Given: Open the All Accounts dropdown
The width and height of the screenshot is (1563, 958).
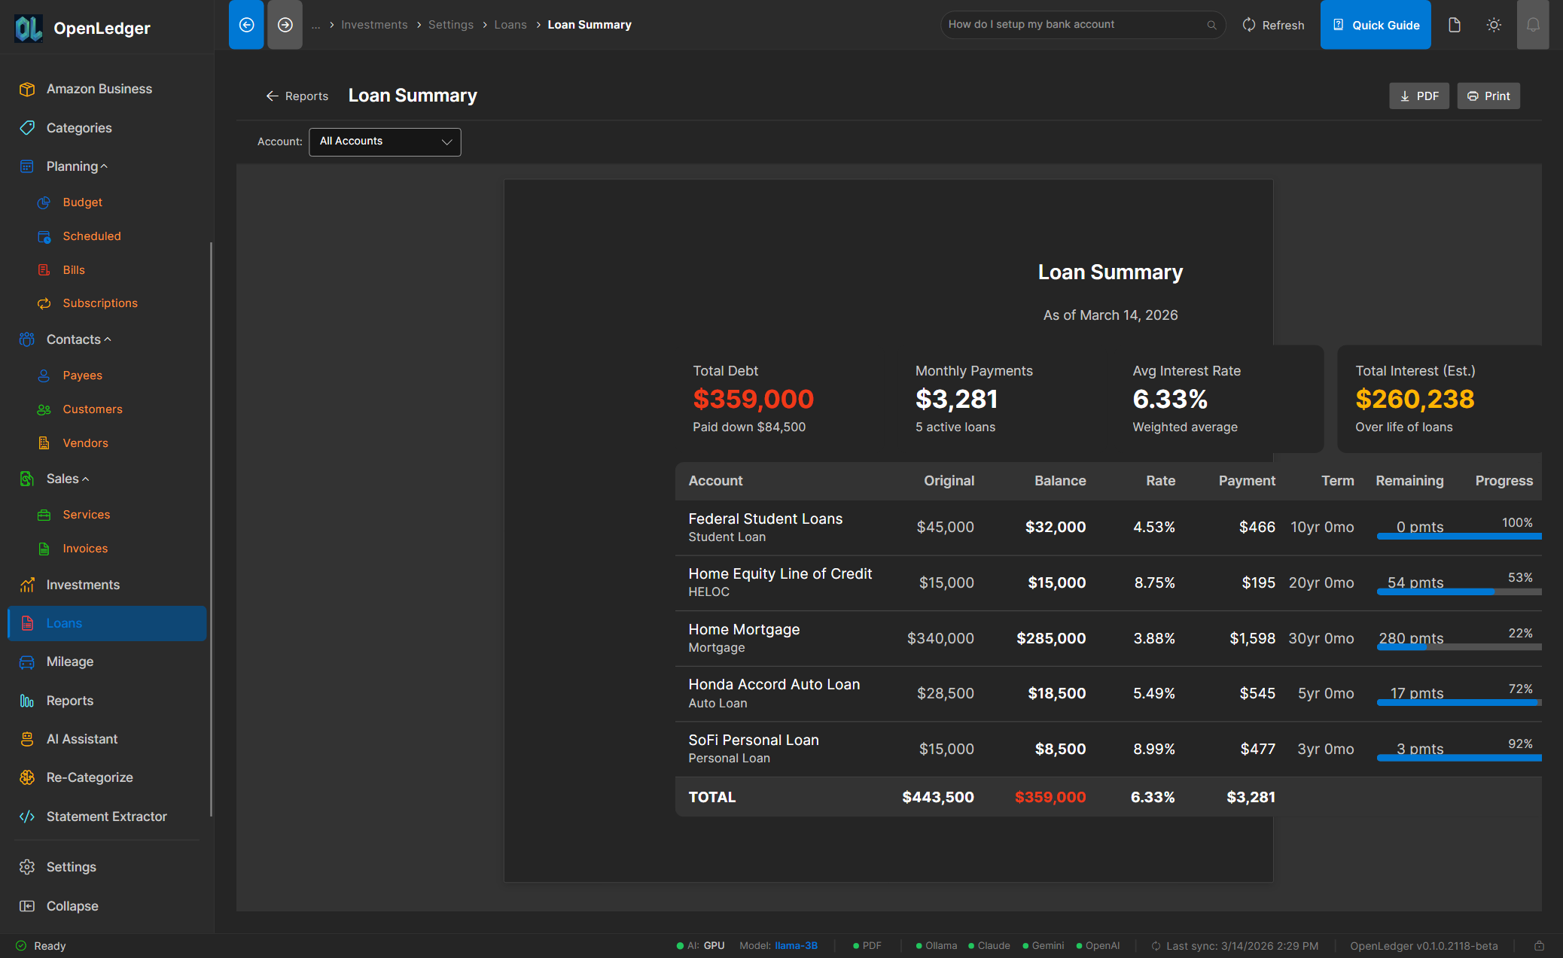Looking at the screenshot, I should tap(385, 141).
